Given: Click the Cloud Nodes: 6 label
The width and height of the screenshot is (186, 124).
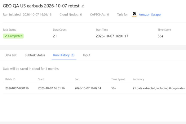Looking at the screenshot, I should pos(71,15).
